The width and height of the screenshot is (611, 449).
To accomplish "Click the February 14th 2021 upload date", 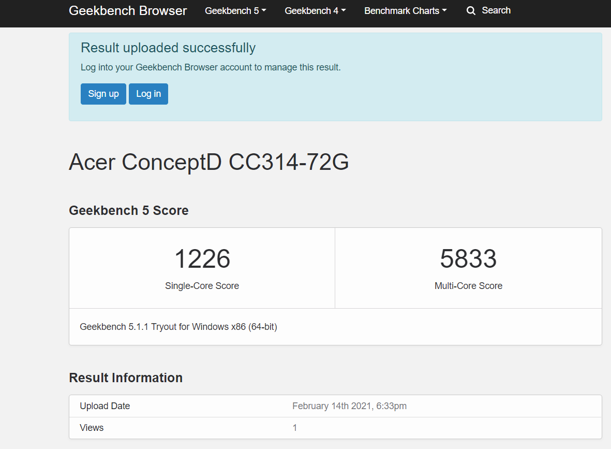I will (349, 406).
